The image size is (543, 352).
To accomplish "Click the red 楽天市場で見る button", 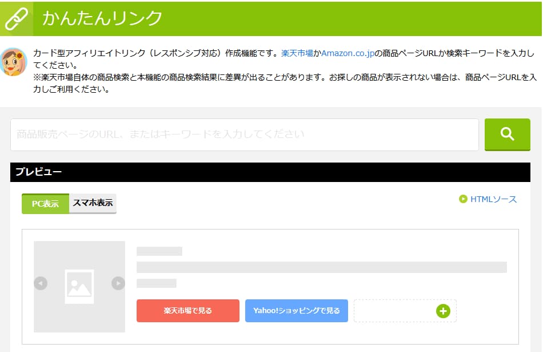I will 187,311.
